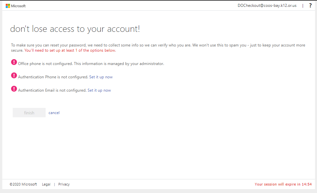Click the greyed-out finish button
The width and height of the screenshot is (317, 193).
[x=29, y=112]
